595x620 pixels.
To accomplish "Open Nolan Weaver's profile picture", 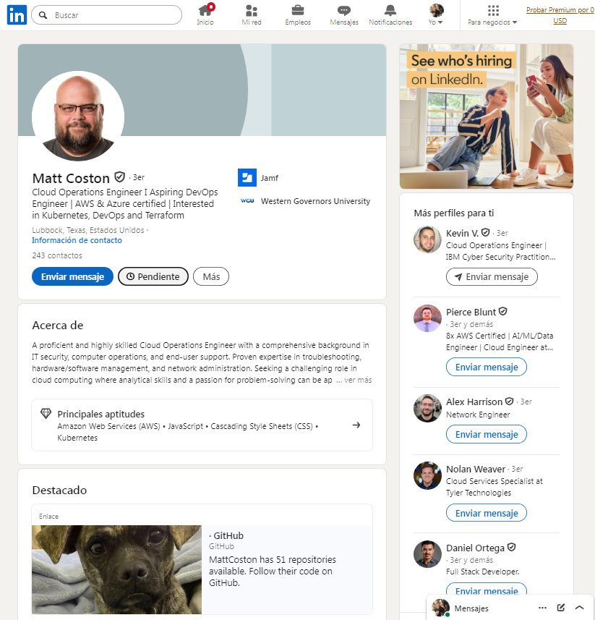I will pos(427,475).
